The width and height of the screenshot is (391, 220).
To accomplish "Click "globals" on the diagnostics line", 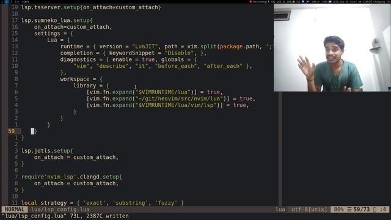I will [172, 60].
